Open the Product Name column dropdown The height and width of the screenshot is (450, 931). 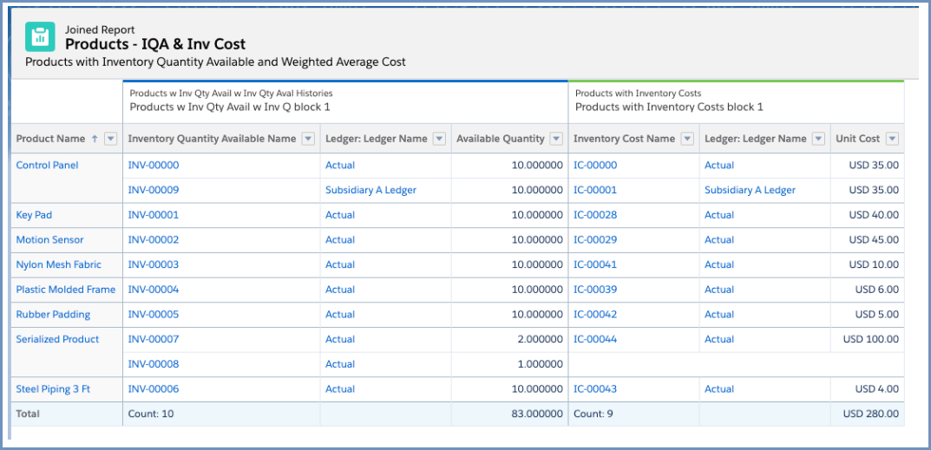tap(110, 139)
